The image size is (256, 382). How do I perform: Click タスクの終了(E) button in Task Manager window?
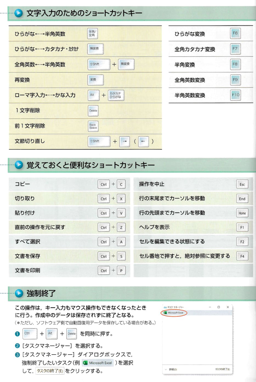(223, 369)
